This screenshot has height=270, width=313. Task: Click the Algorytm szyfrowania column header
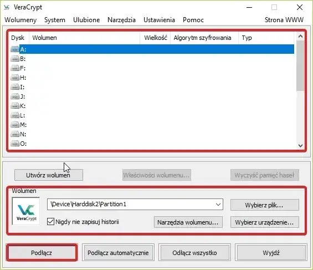tap(204, 38)
